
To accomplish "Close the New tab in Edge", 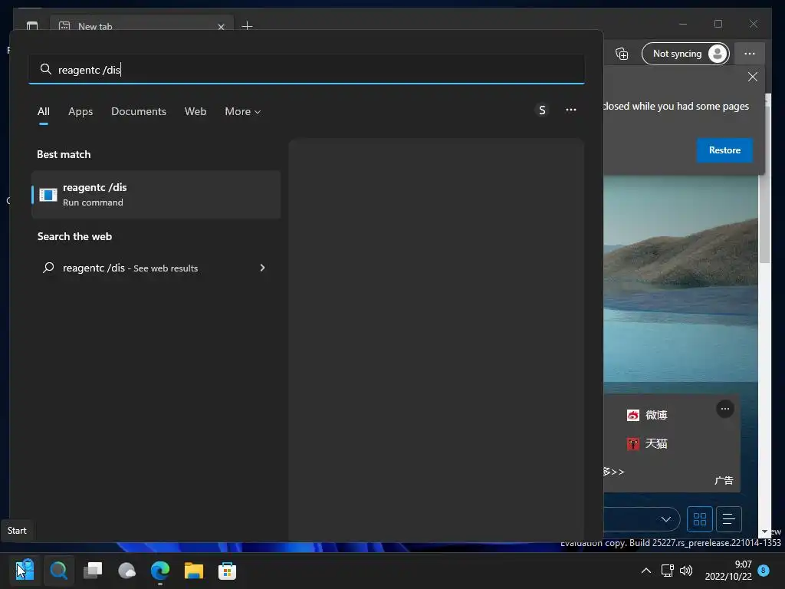I will pos(221,27).
